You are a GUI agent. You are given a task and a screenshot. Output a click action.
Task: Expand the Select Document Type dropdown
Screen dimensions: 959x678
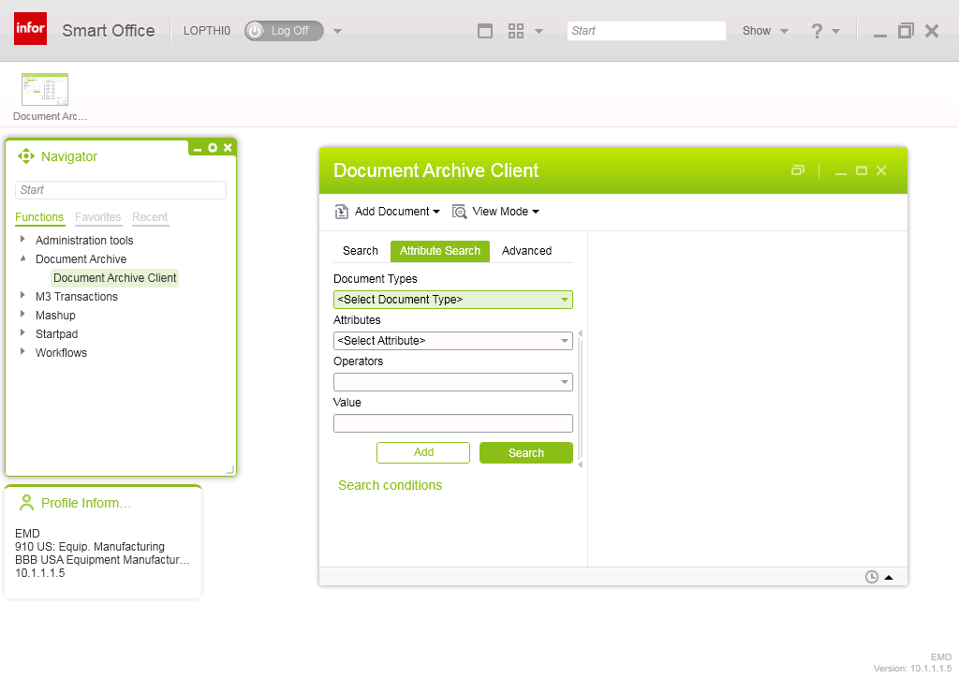pos(565,300)
